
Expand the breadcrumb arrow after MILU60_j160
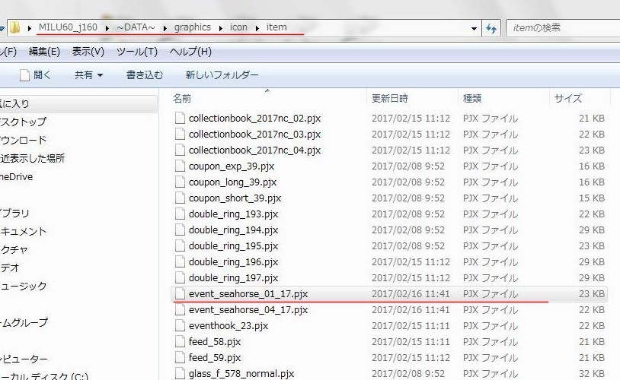(x=107, y=28)
